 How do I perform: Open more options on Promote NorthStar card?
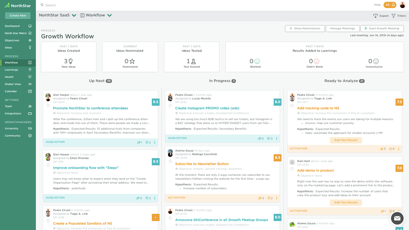155,142
